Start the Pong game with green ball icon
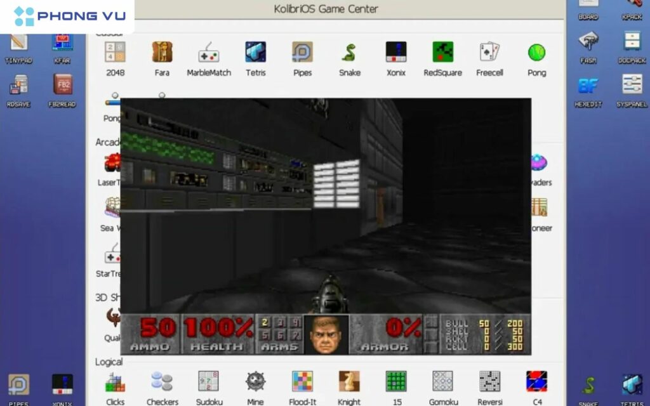Screen dimensions: 650x406 pyautogui.click(x=536, y=52)
